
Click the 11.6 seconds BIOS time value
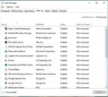click(101, 17)
